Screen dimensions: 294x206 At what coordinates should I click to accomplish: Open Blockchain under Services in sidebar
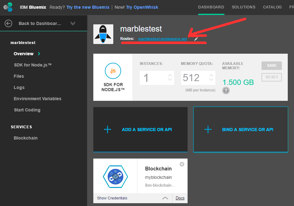tap(26, 138)
